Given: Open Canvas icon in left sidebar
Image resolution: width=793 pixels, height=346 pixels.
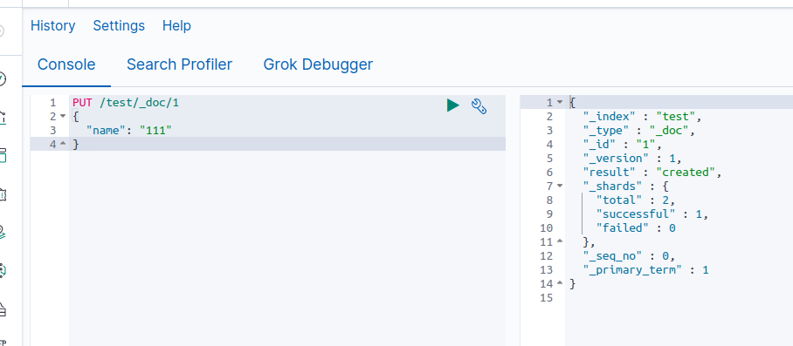Looking at the screenshot, I should pos(3,194).
